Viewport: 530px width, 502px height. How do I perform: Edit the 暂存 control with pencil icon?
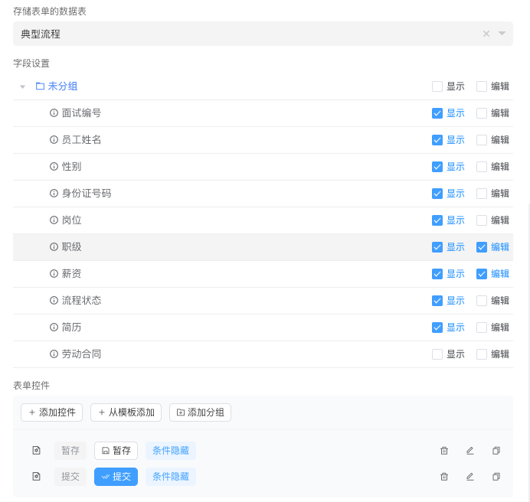[470, 451]
